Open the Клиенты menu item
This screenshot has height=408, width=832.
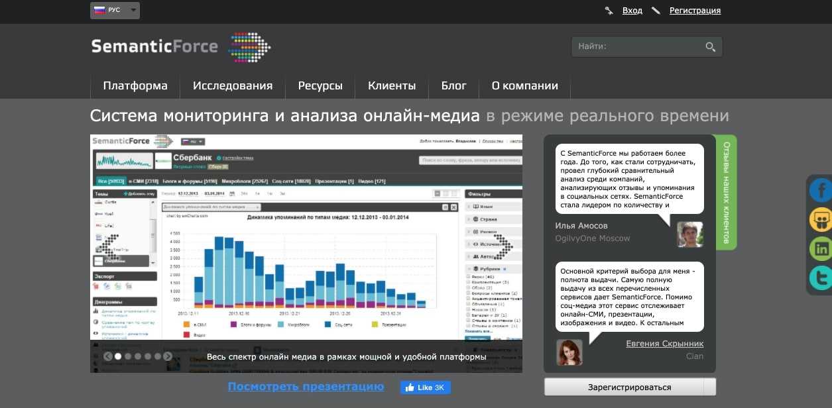pos(392,86)
